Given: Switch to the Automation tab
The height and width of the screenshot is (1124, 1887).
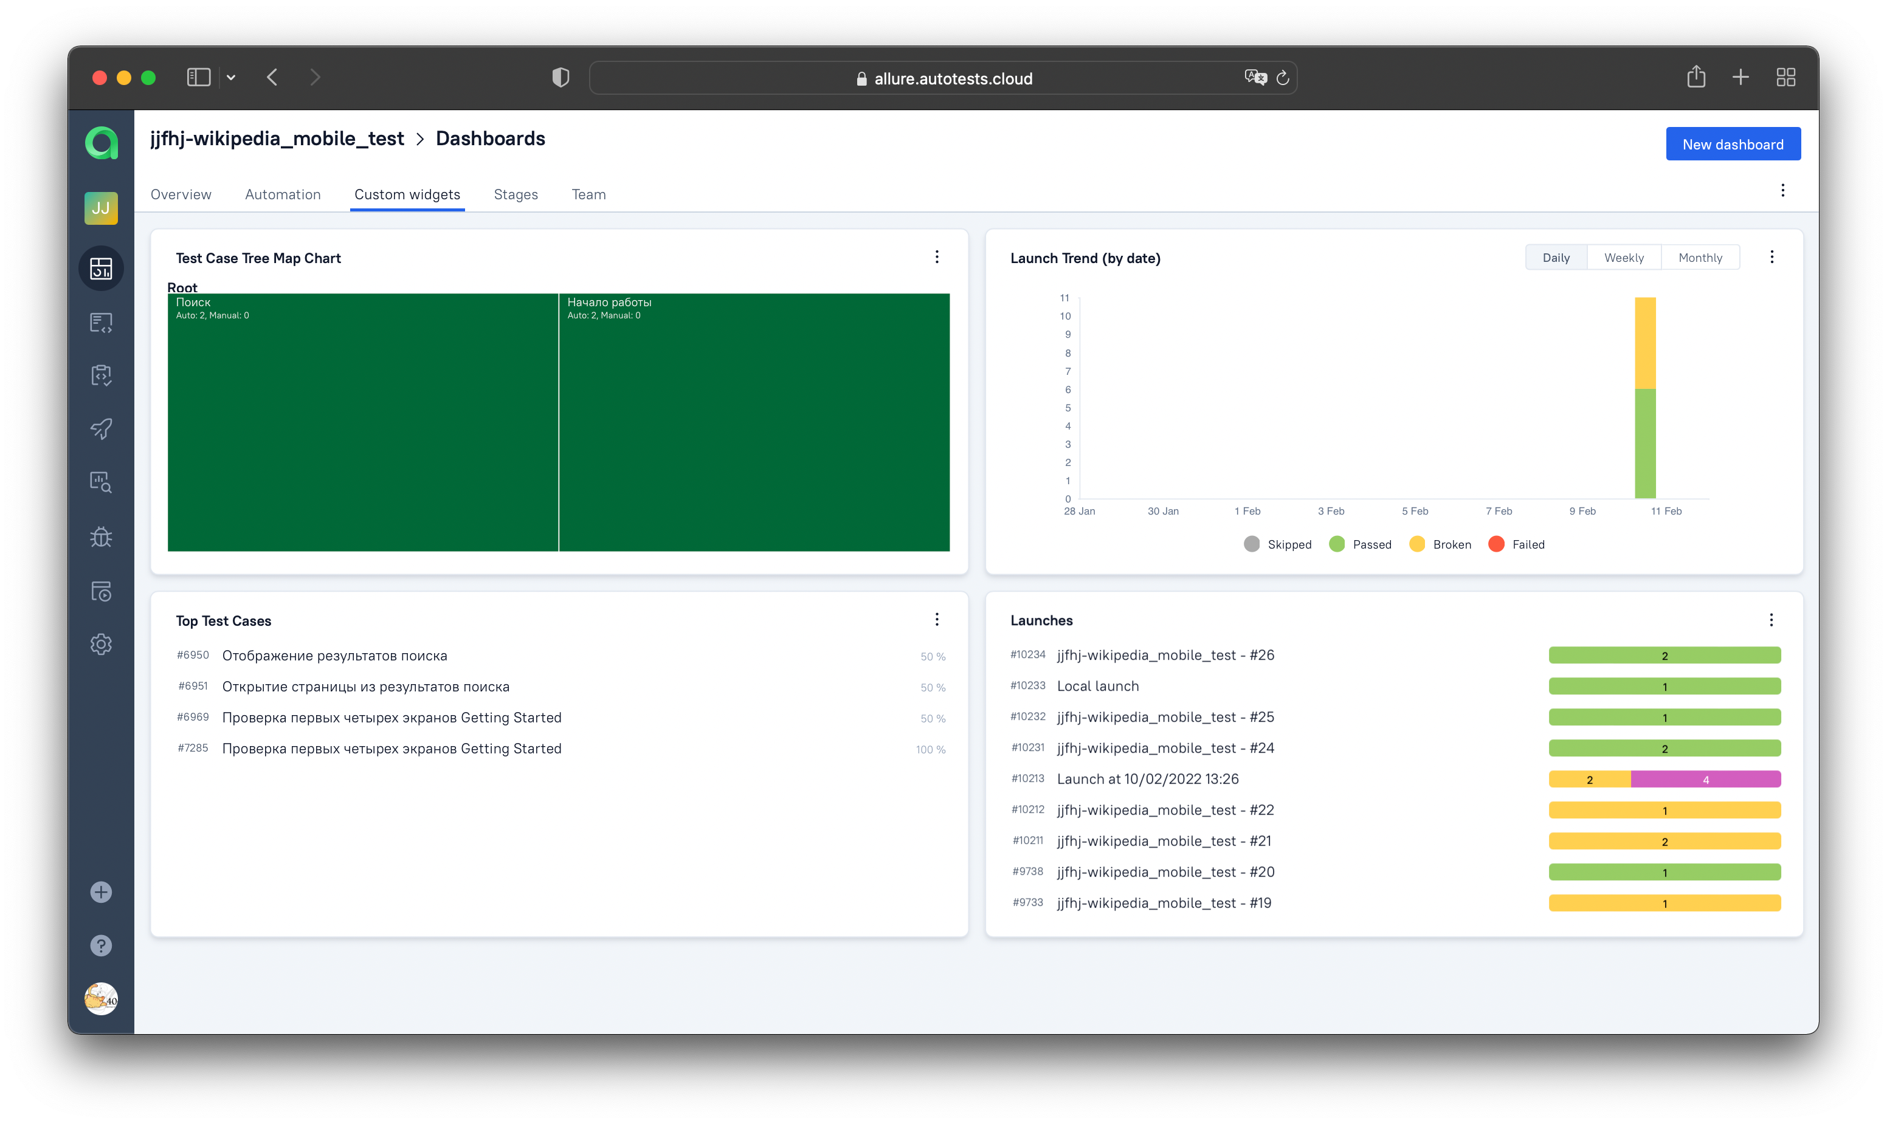Looking at the screenshot, I should click(283, 194).
